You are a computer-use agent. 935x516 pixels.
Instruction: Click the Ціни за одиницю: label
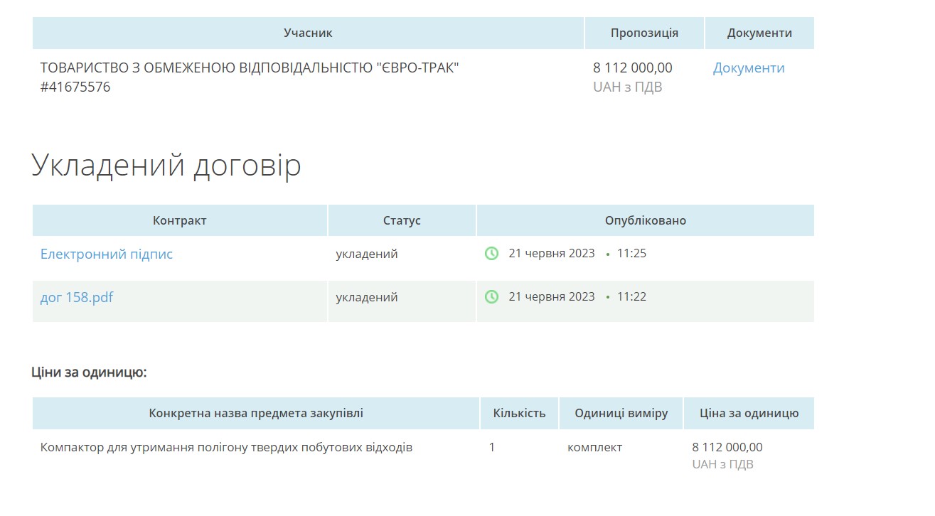tap(89, 372)
